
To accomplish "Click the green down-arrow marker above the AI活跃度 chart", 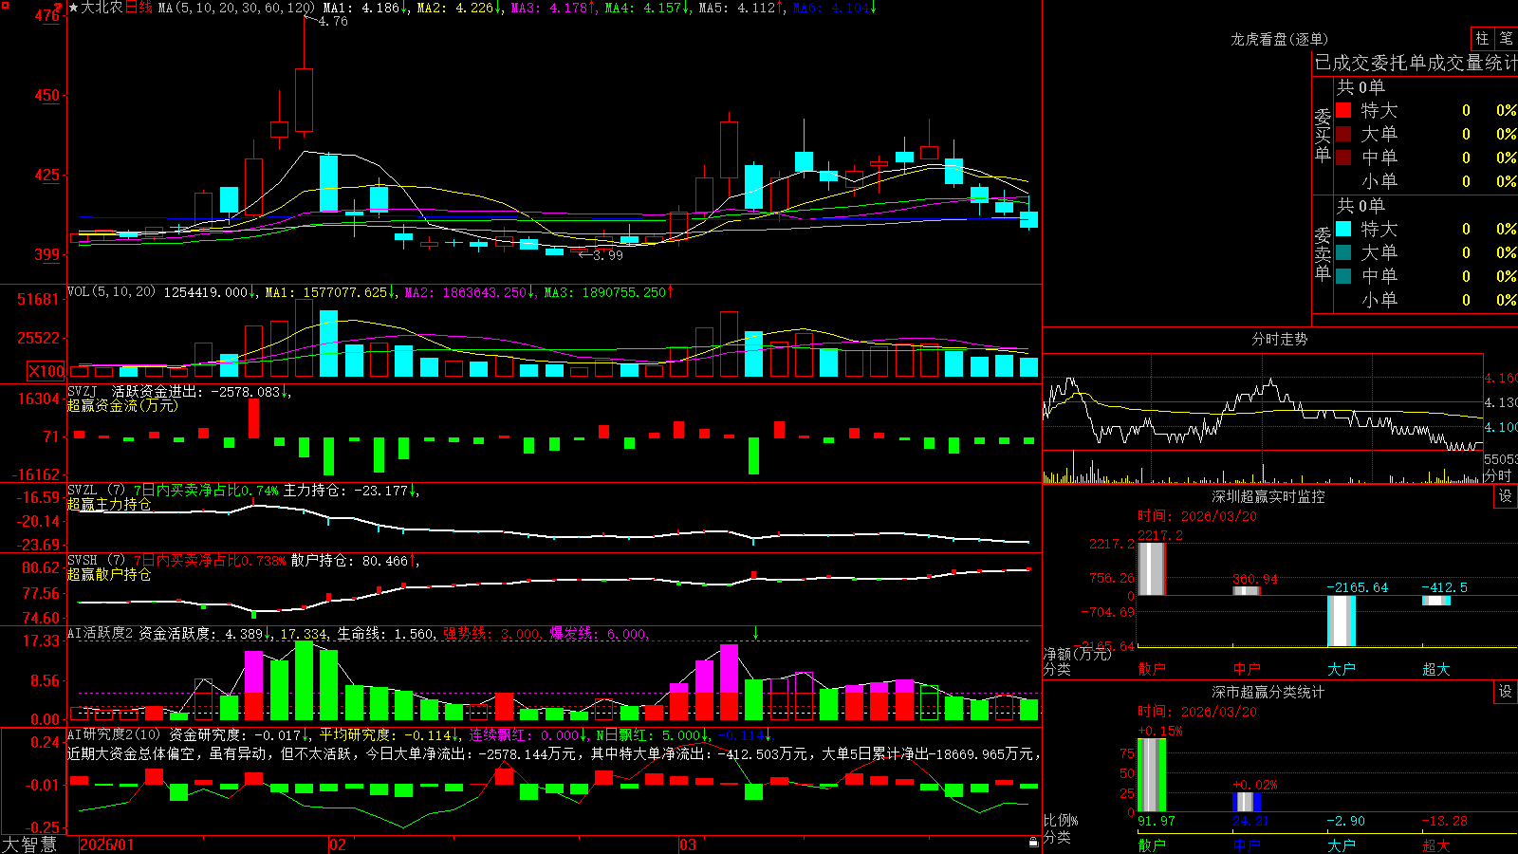I will point(755,632).
